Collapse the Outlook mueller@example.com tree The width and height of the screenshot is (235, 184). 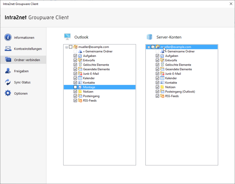(67, 47)
